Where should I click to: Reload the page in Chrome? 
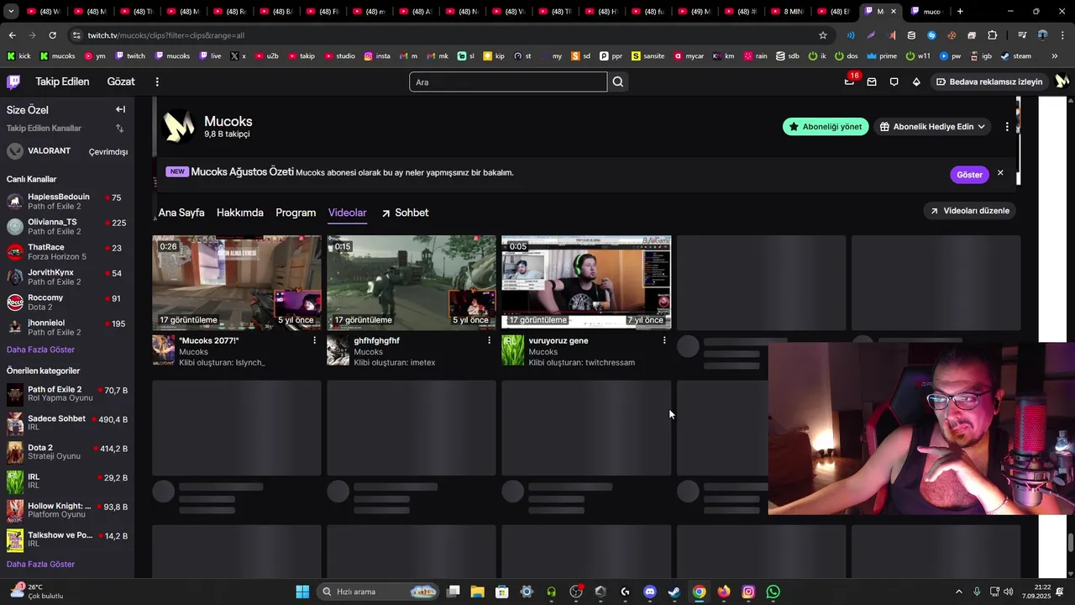coord(52,35)
